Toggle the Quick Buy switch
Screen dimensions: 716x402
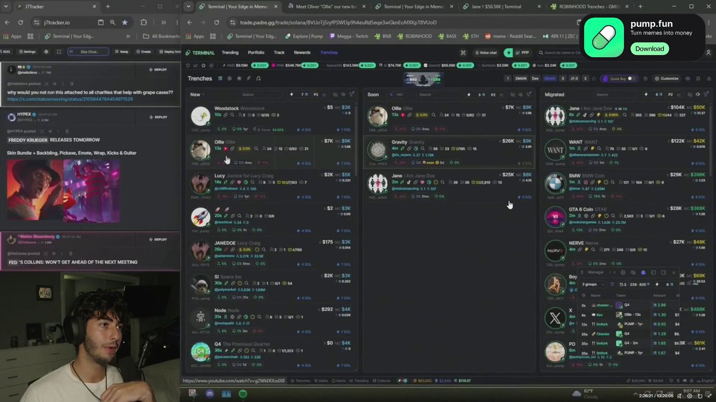[631, 79]
